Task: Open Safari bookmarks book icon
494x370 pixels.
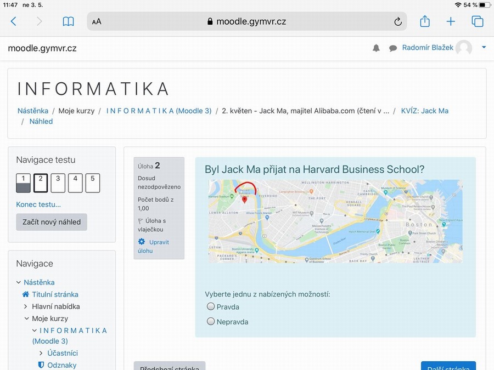Action: coord(69,21)
